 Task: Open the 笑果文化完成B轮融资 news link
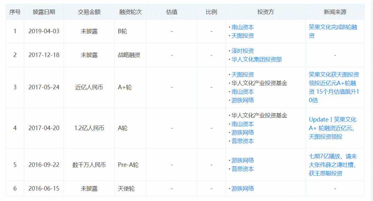(333, 31)
